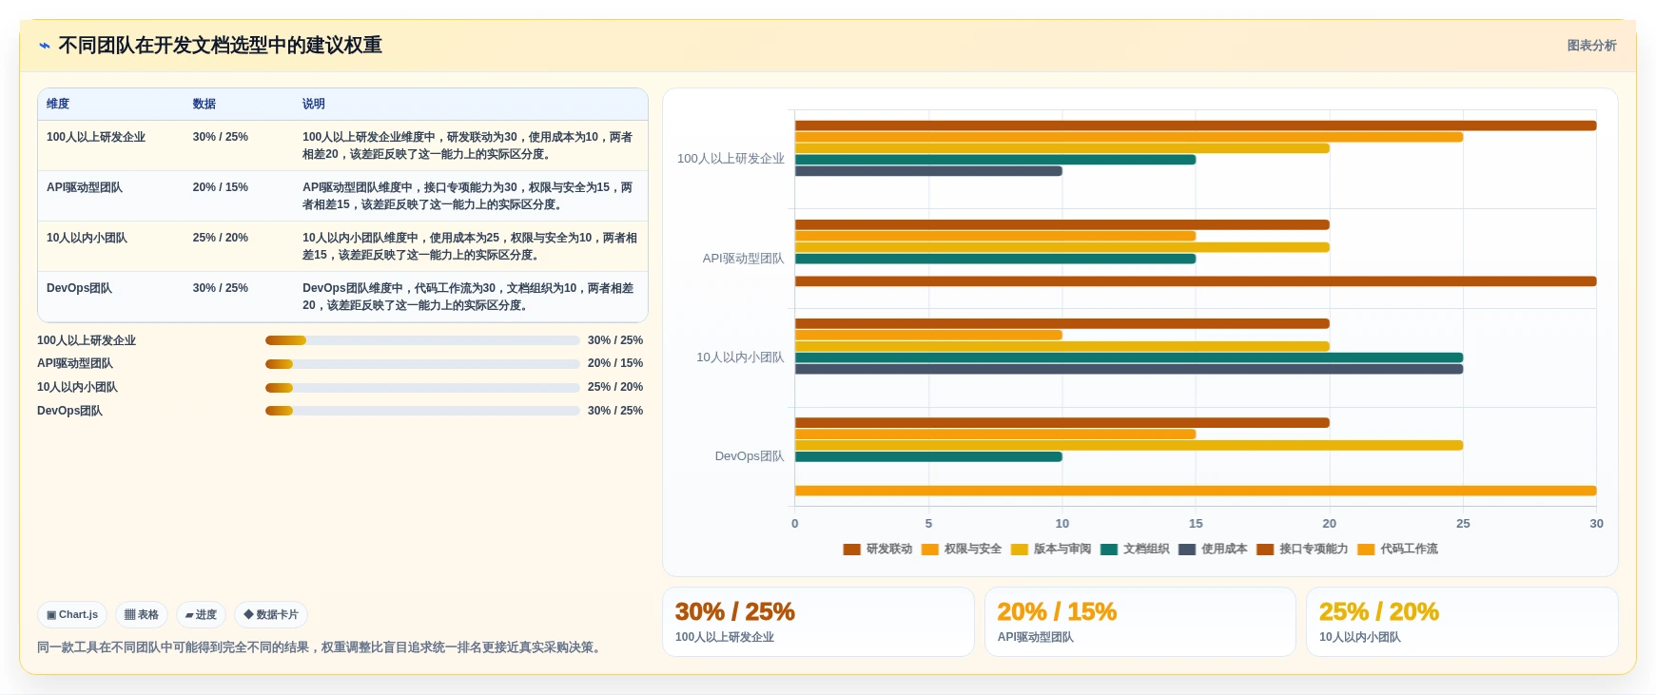Click the 10人以内小团队 progress bar

(x=422, y=388)
